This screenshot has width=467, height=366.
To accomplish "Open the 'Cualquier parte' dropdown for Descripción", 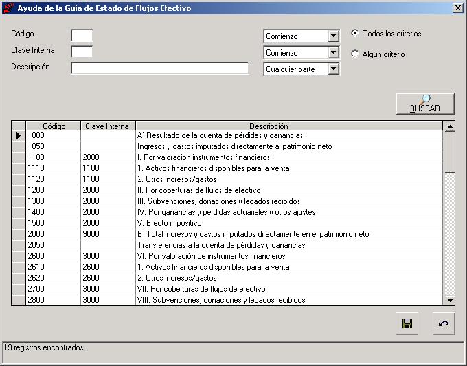I will point(333,69).
